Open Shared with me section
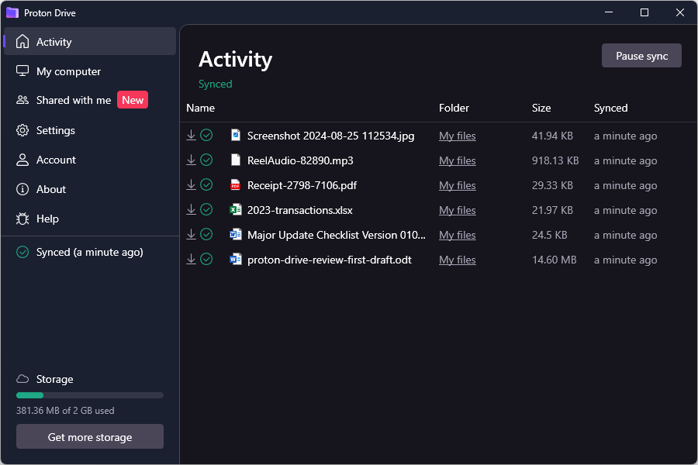 90,100
